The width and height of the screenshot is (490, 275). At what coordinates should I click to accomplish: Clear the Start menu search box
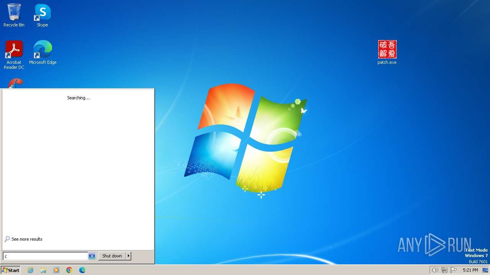pyautogui.click(x=92, y=256)
